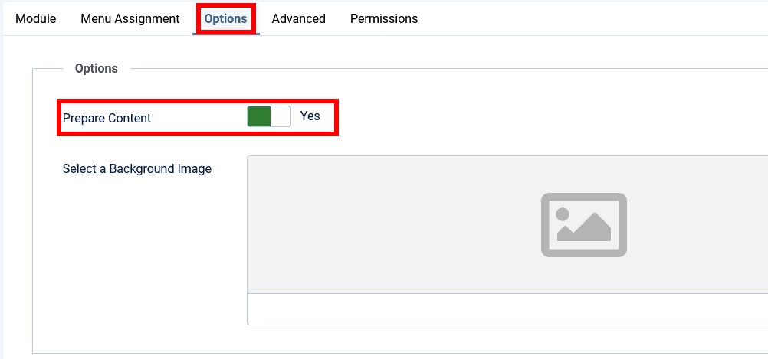Image resolution: width=768 pixels, height=359 pixels.
Task: Click the Yes label beside the switch
Action: pos(310,116)
